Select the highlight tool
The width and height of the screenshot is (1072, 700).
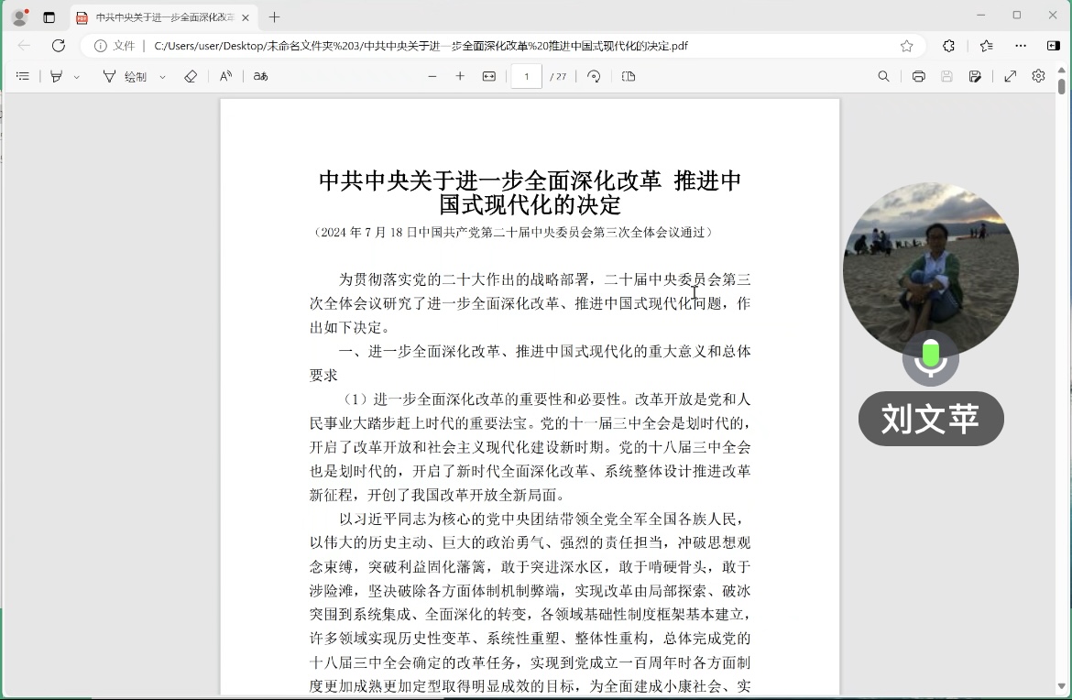pos(57,77)
